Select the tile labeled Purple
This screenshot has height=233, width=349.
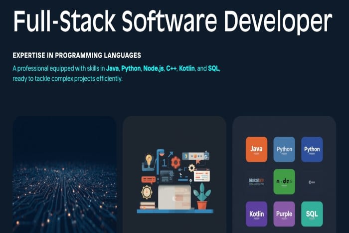[284, 214]
